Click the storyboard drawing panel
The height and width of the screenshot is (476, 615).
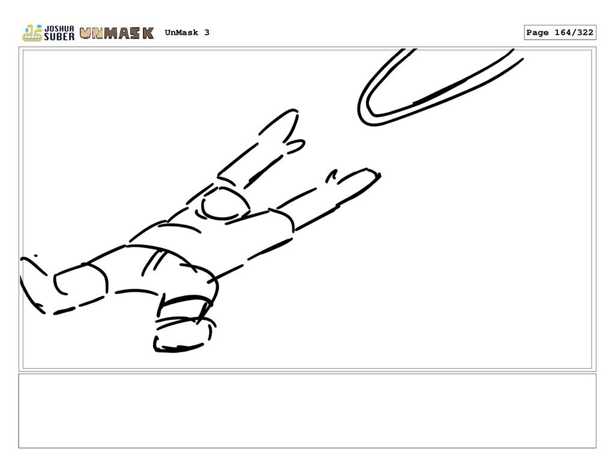(x=307, y=209)
